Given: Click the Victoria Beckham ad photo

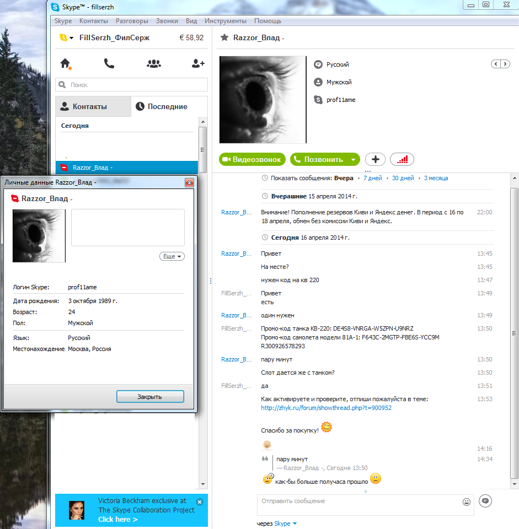Looking at the screenshot, I should tap(77, 510).
